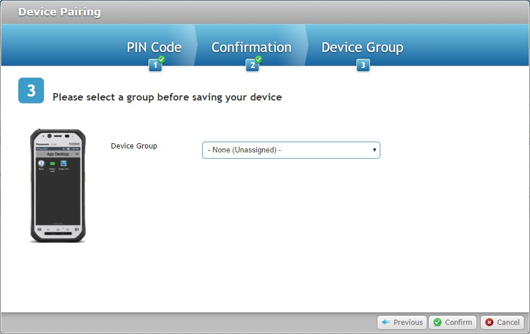The image size is (530, 334).
Task: Open the hamburger menu on App Desktop screen
Action: point(77,154)
